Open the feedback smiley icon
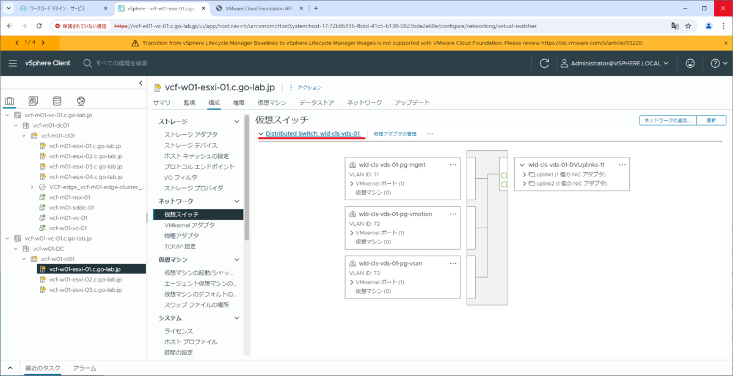 click(690, 63)
